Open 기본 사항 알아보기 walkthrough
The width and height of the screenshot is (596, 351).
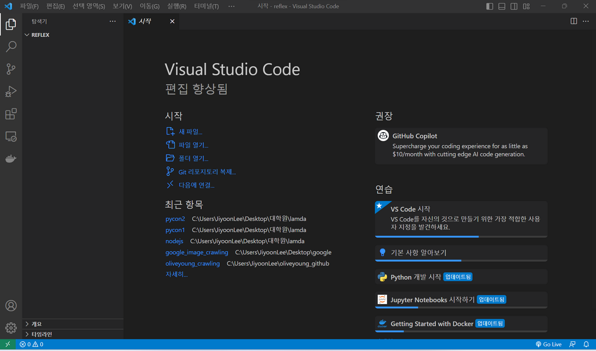pos(461,253)
